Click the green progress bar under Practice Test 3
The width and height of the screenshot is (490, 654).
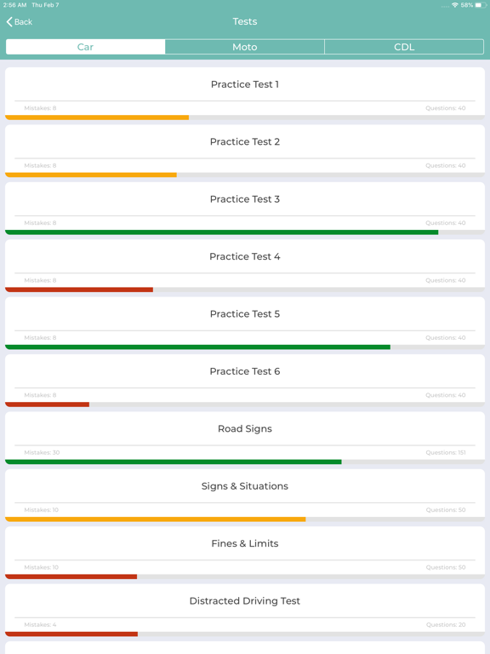tap(222, 232)
